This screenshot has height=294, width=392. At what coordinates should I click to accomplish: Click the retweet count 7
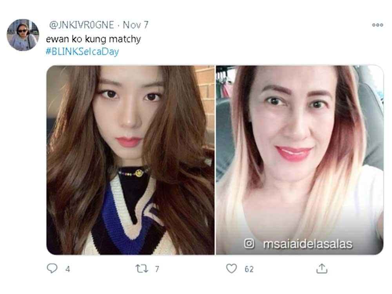pyautogui.click(x=157, y=269)
